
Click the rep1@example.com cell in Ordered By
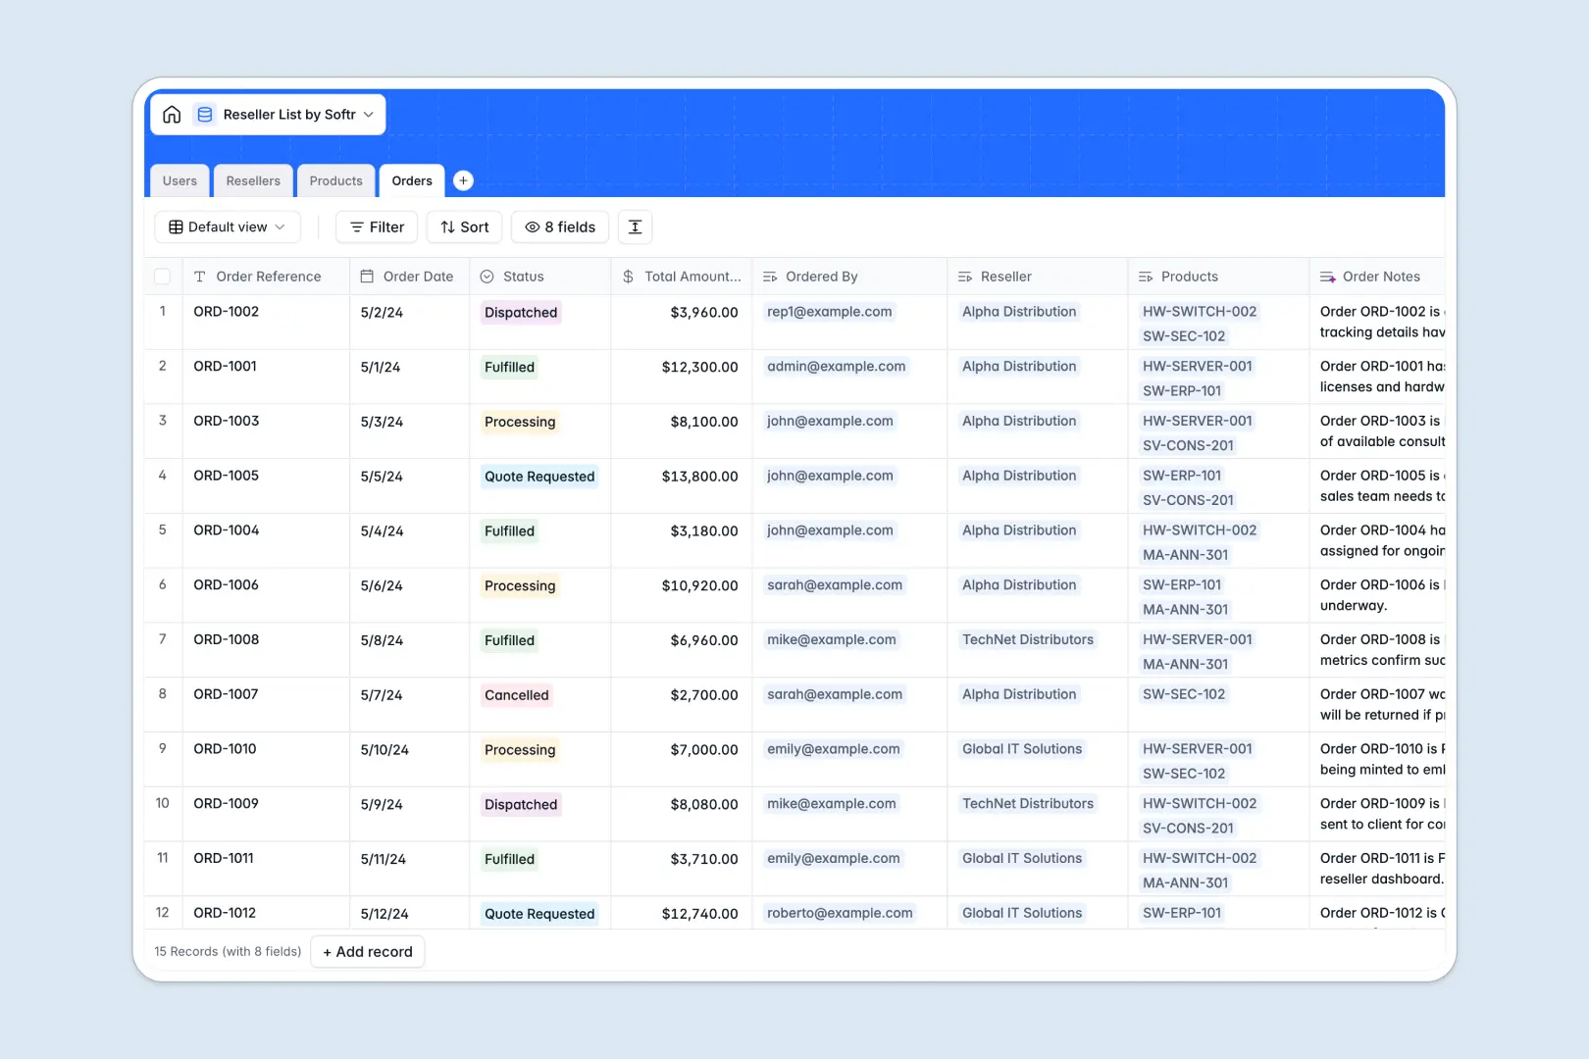click(x=829, y=311)
